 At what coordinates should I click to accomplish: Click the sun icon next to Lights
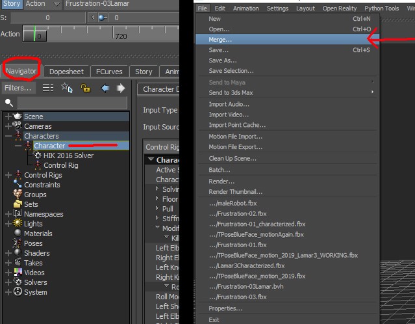click(18, 224)
